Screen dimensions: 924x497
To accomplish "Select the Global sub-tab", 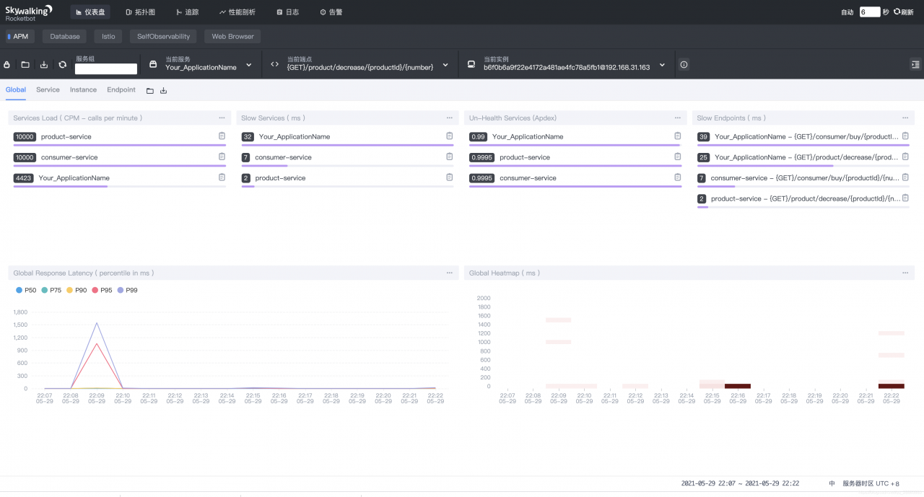I will tap(16, 90).
